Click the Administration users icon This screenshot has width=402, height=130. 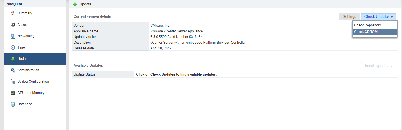[13, 70]
